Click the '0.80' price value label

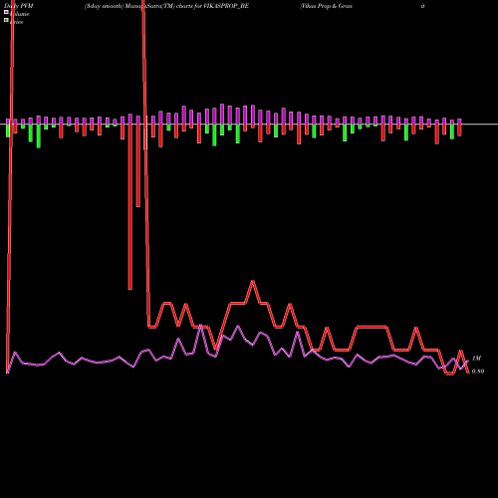pos(478,372)
